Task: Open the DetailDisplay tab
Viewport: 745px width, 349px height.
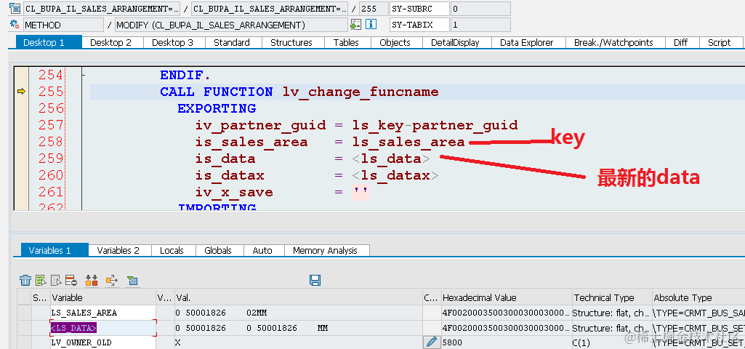Action: [455, 42]
